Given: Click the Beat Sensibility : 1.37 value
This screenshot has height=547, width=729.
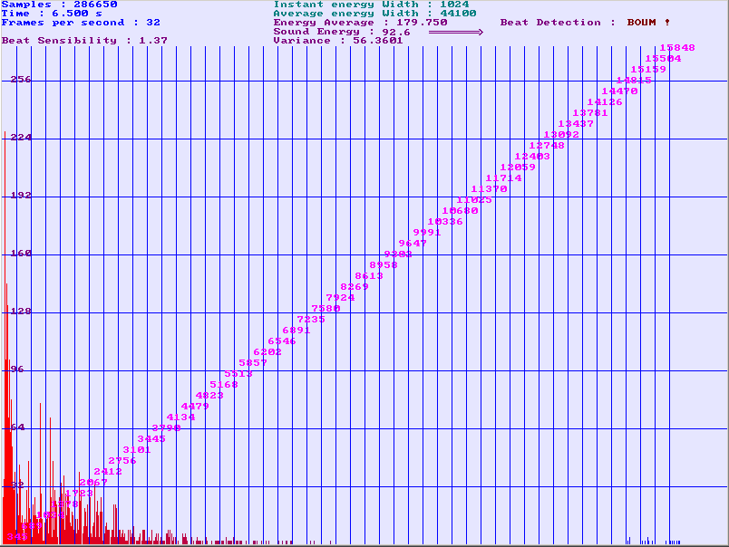Looking at the screenshot, I should [84, 41].
